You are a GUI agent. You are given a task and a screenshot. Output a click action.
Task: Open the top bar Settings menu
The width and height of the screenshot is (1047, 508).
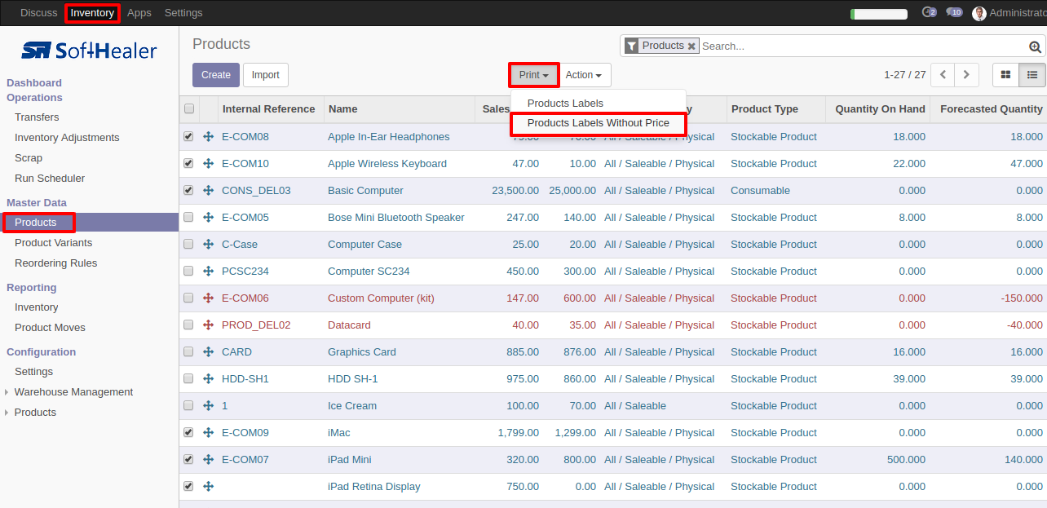(183, 13)
